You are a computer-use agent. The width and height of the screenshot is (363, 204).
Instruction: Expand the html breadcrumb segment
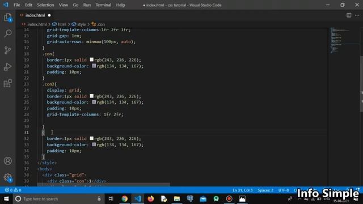62,24
